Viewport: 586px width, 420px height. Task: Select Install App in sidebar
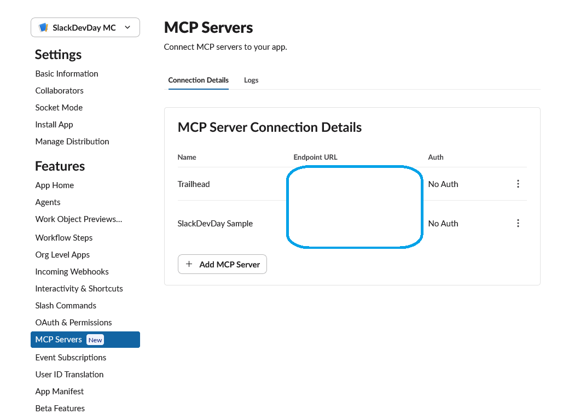tap(54, 125)
